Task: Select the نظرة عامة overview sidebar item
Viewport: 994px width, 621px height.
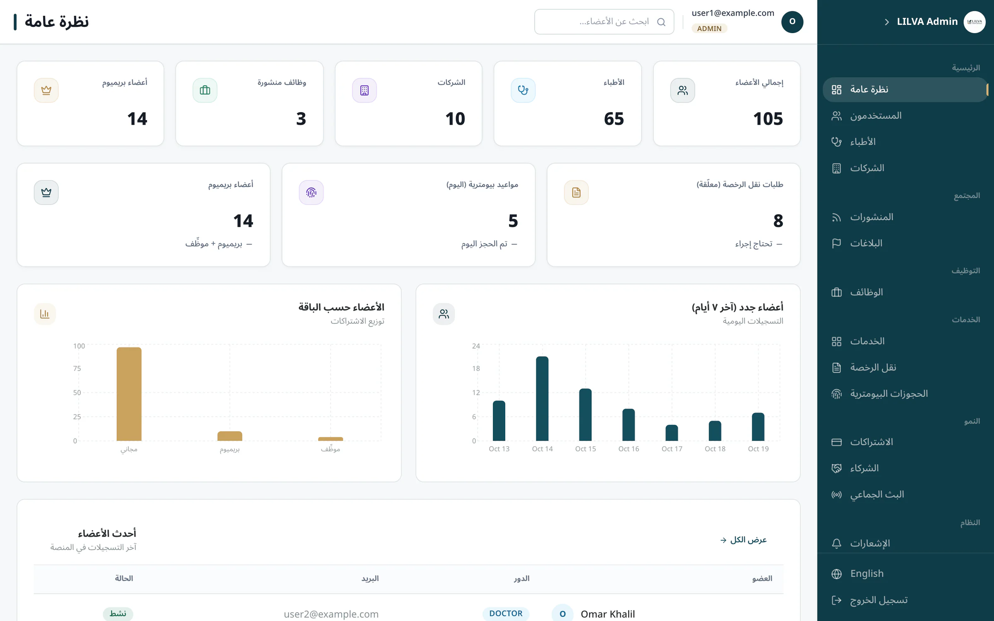Action: coord(905,89)
